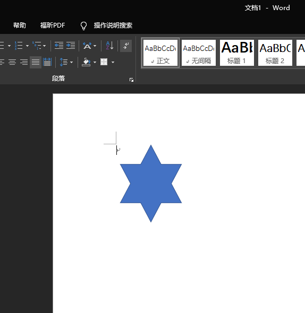This screenshot has height=313, width=305.
Task: Toggle distributed alignment button
Action: [x=47, y=62]
